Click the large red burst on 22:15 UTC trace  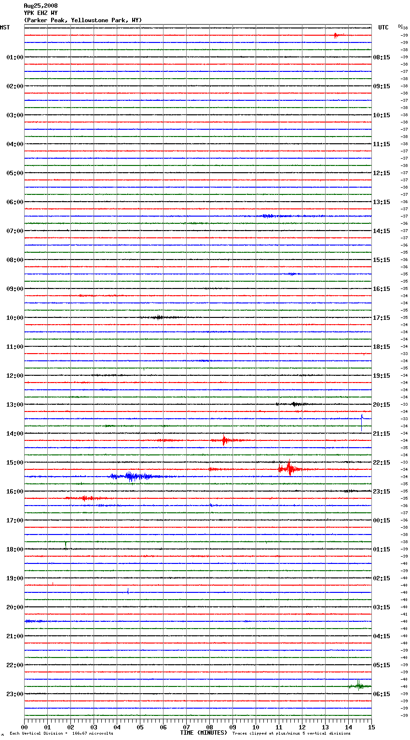[x=289, y=468]
